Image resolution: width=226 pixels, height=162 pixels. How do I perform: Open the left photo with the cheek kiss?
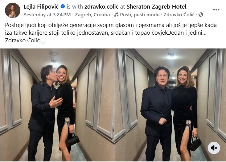[57, 105]
